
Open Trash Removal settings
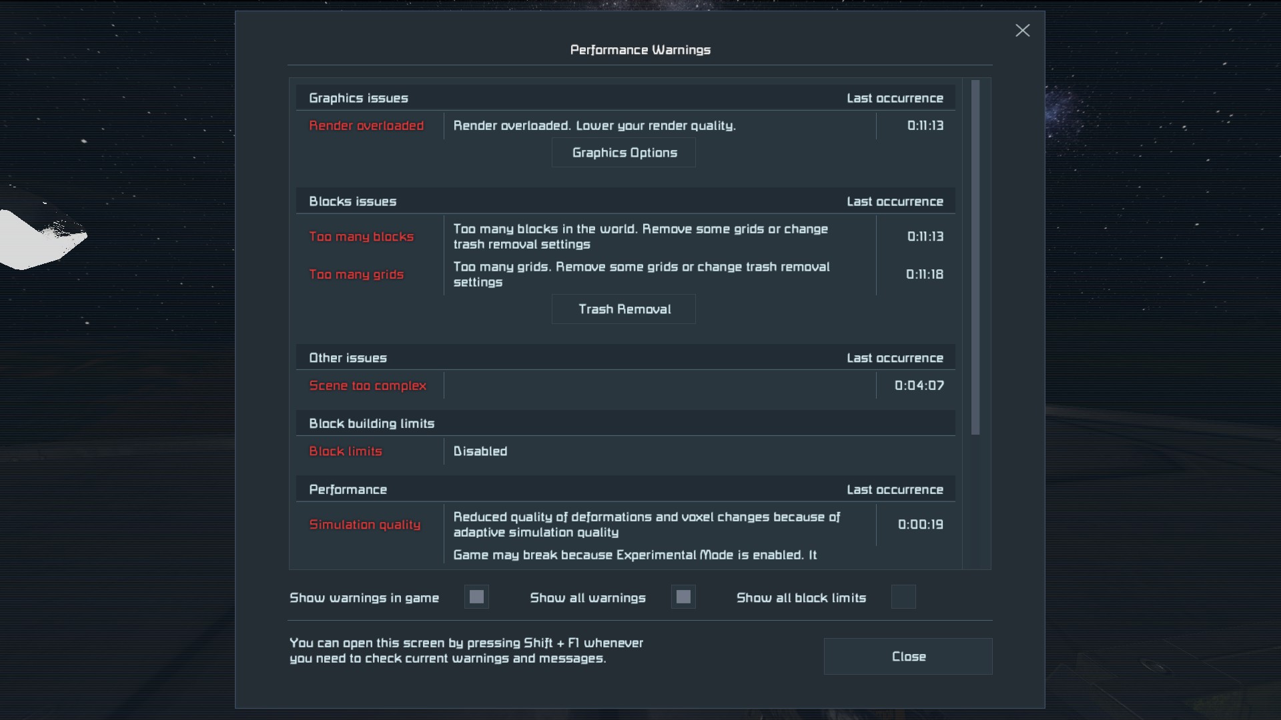(624, 309)
